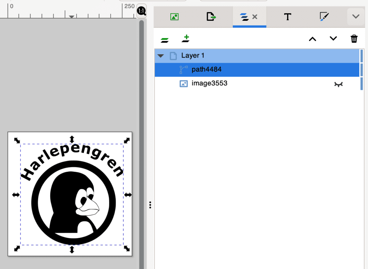Show the hidden image3553 object
The image size is (368, 269).
338,84
